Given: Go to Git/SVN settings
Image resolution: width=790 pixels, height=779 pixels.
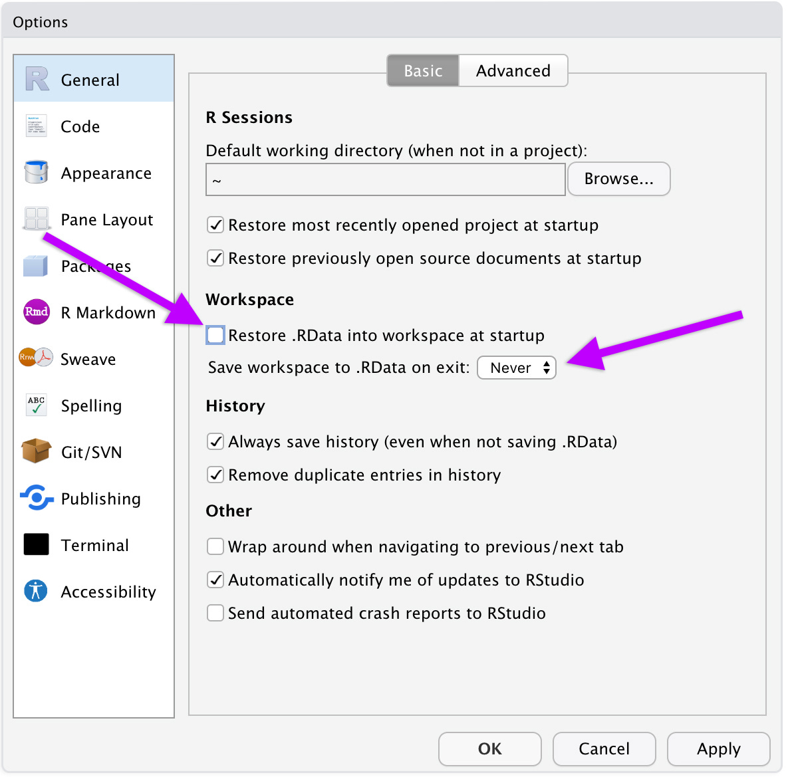Looking at the screenshot, I should [x=94, y=452].
